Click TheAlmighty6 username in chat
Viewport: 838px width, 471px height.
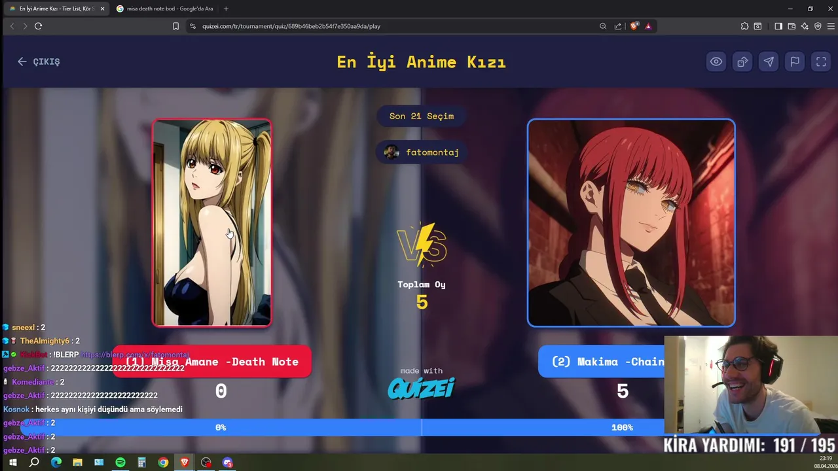point(45,341)
